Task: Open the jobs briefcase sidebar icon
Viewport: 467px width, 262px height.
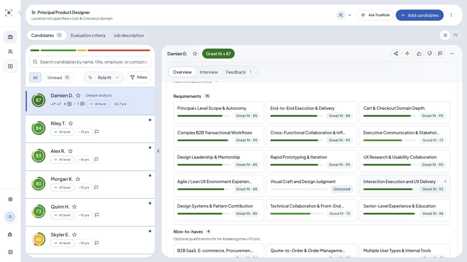Action: (10, 37)
